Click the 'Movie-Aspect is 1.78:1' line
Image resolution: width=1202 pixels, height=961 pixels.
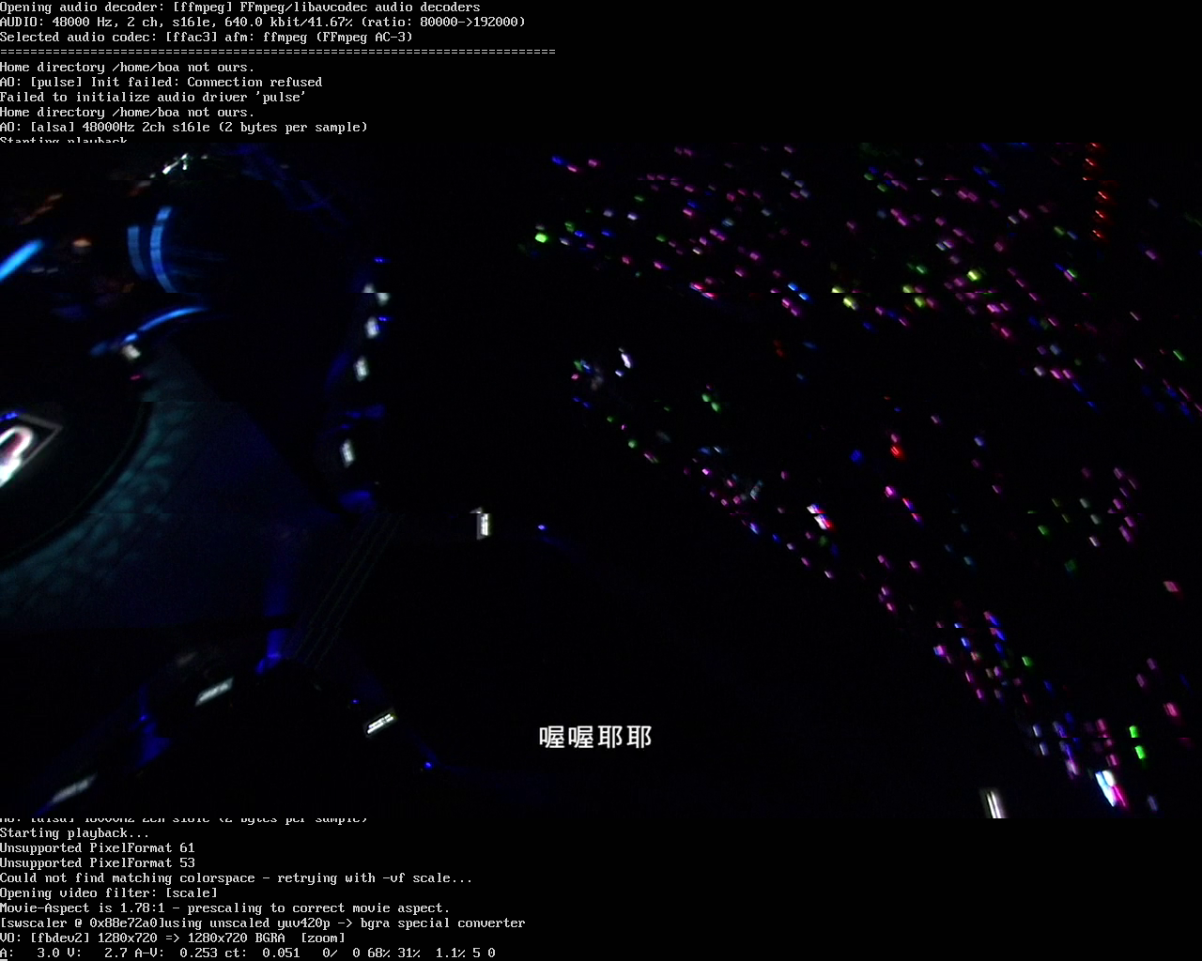pos(225,908)
